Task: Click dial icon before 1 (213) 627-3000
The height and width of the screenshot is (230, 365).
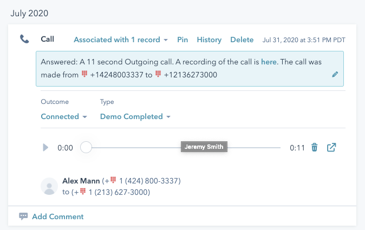Action: [x=83, y=191]
